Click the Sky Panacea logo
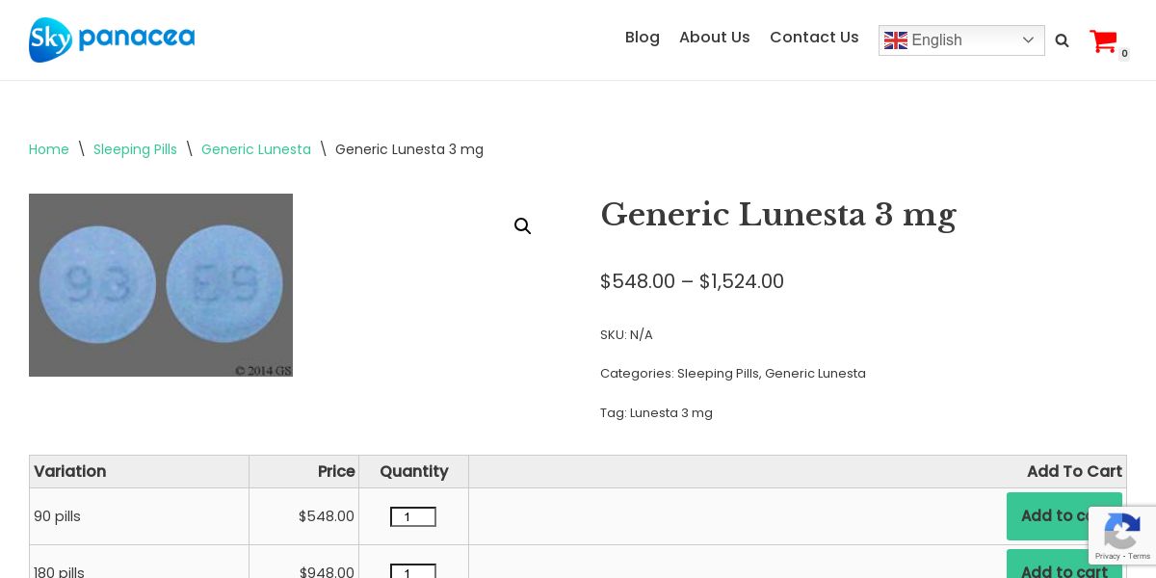The height and width of the screenshot is (578, 1156). click(112, 39)
